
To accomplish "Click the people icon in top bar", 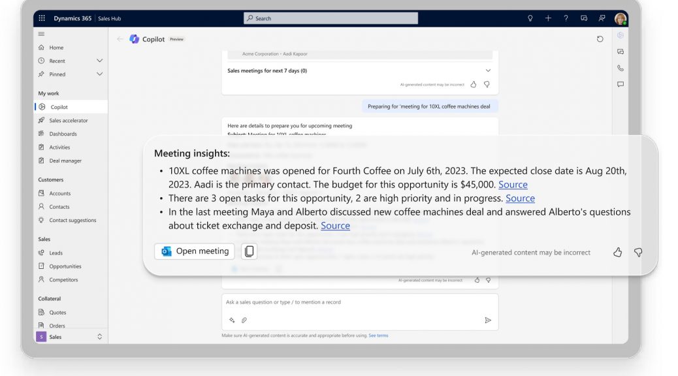I will (x=602, y=18).
